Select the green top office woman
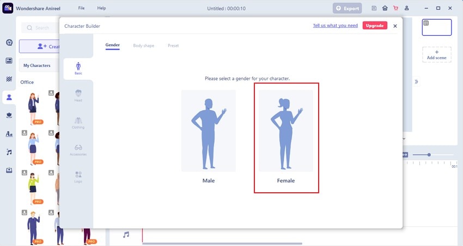 (33, 188)
